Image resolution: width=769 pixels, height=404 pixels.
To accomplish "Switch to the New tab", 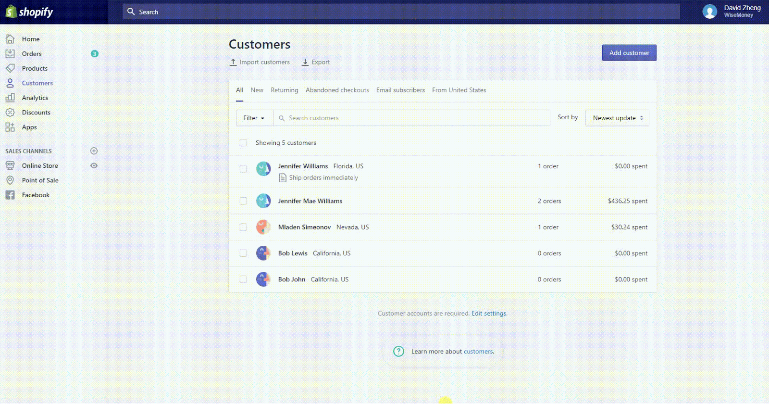I will (257, 90).
